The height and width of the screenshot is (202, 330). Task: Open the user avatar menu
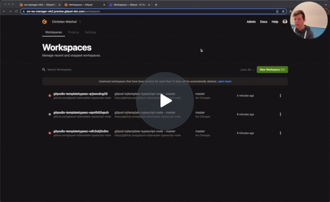tap(285, 21)
